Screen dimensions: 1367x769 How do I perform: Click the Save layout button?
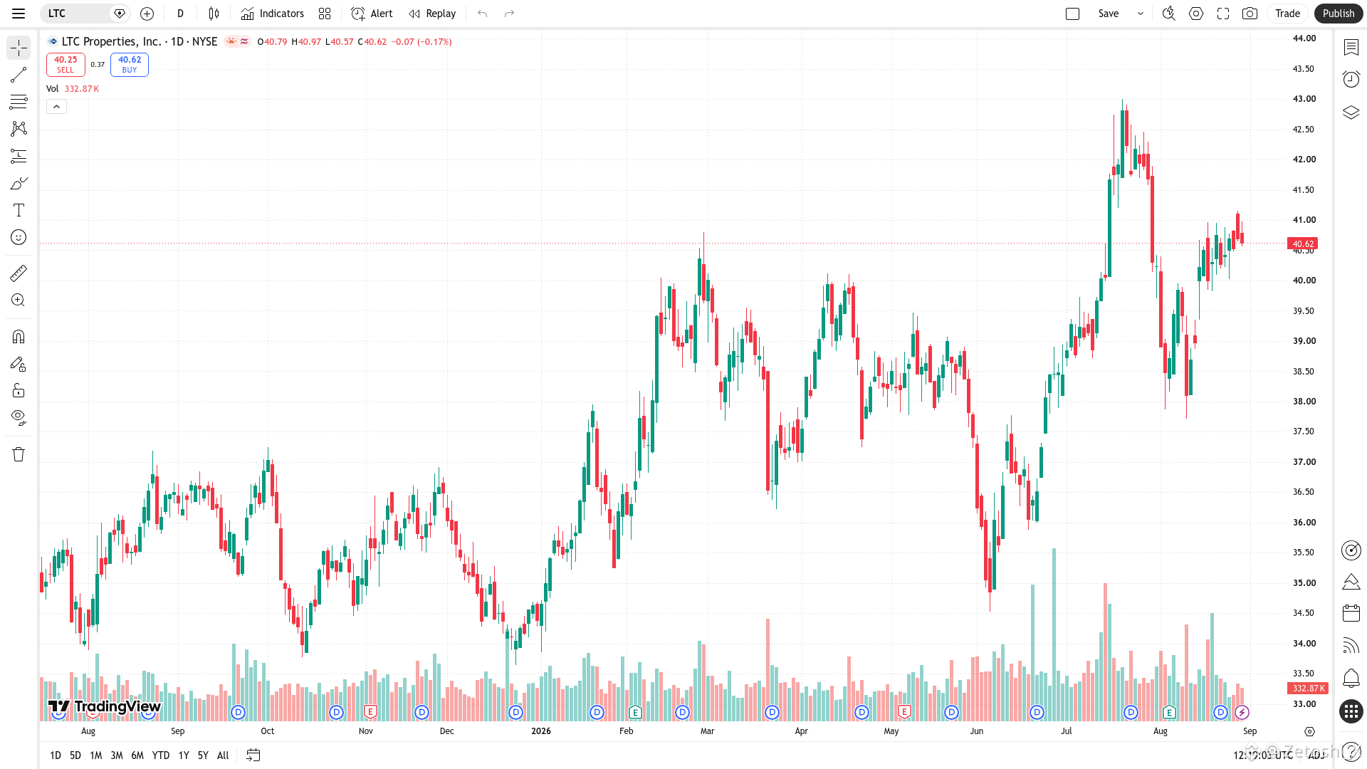[1109, 14]
